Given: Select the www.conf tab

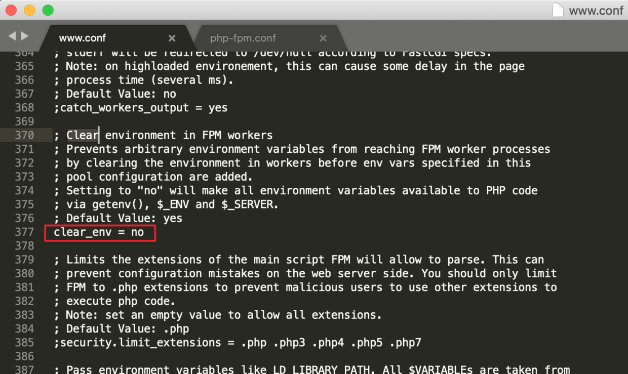Looking at the screenshot, I should point(83,37).
